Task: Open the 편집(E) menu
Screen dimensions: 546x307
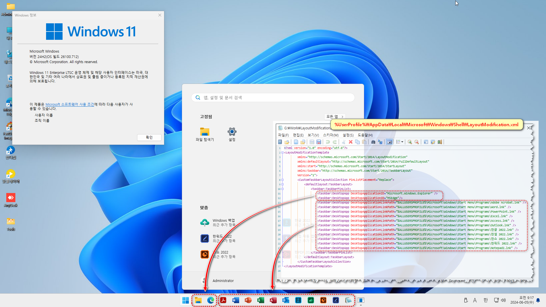Action: (298, 135)
